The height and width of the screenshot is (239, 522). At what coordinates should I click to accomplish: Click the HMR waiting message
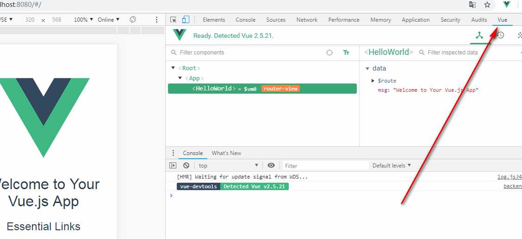(x=242, y=177)
